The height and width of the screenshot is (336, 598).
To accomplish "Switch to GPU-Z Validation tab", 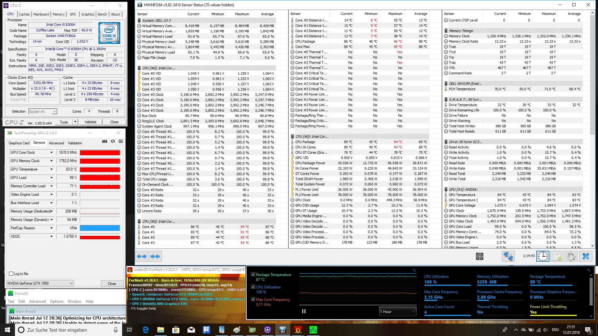I will (x=75, y=143).
